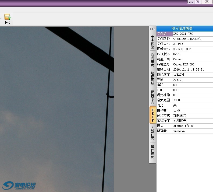Select the 文件名 label cell
Screen dimensions: 213x192
(x=165, y=34)
